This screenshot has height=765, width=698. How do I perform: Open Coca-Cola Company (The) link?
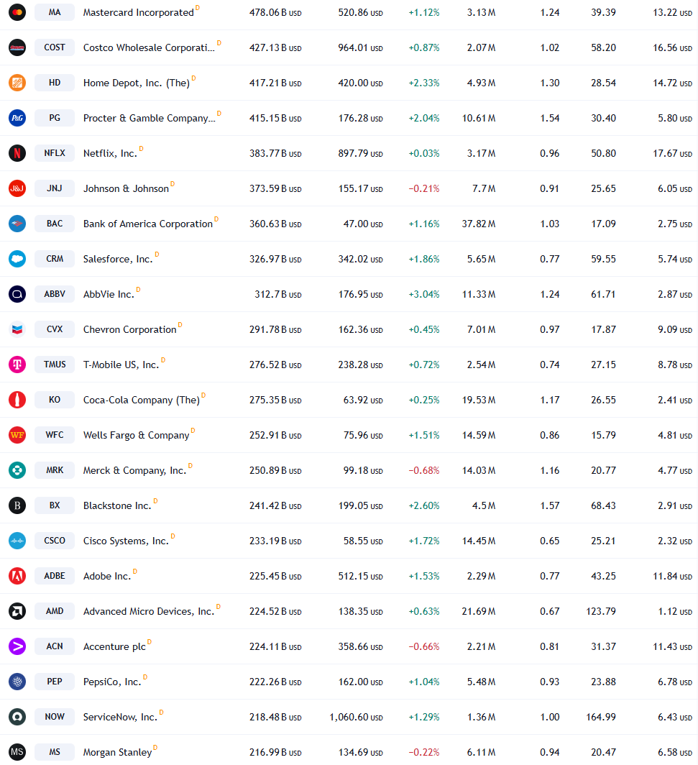[142, 400]
